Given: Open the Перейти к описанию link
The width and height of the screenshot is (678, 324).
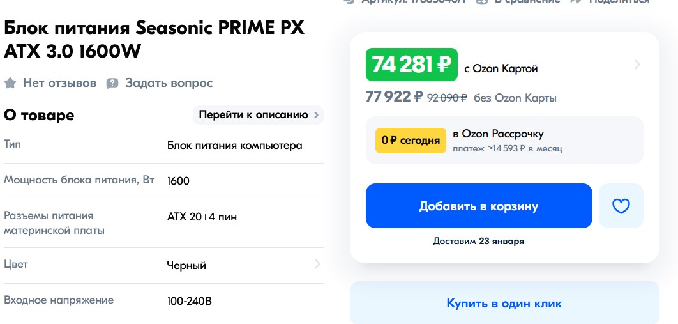Looking at the screenshot, I should pos(258,114).
